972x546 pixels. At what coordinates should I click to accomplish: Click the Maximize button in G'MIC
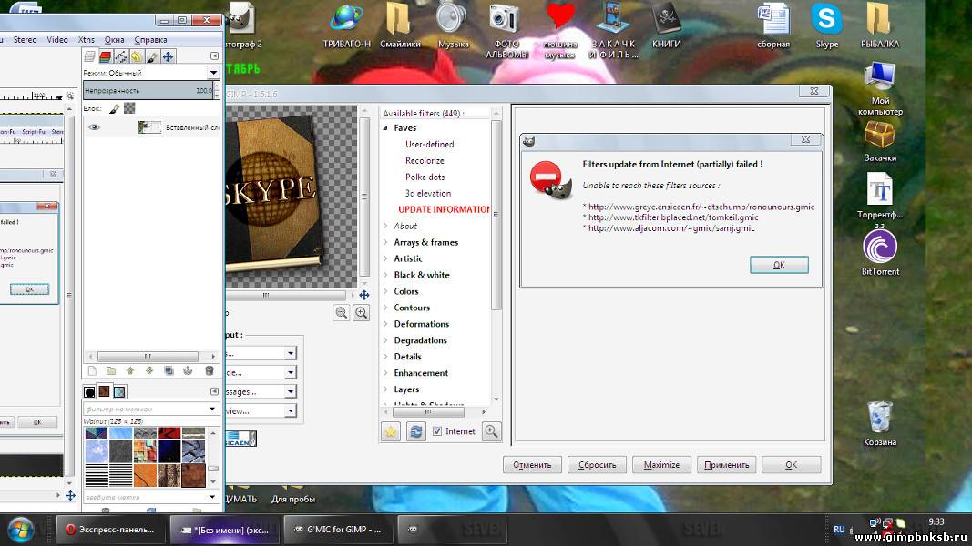tap(661, 465)
